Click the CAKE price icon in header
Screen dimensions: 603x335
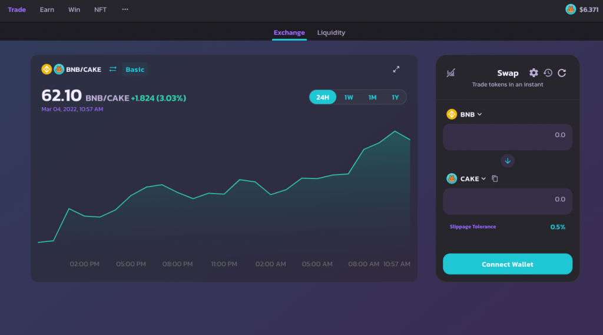[571, 9]
